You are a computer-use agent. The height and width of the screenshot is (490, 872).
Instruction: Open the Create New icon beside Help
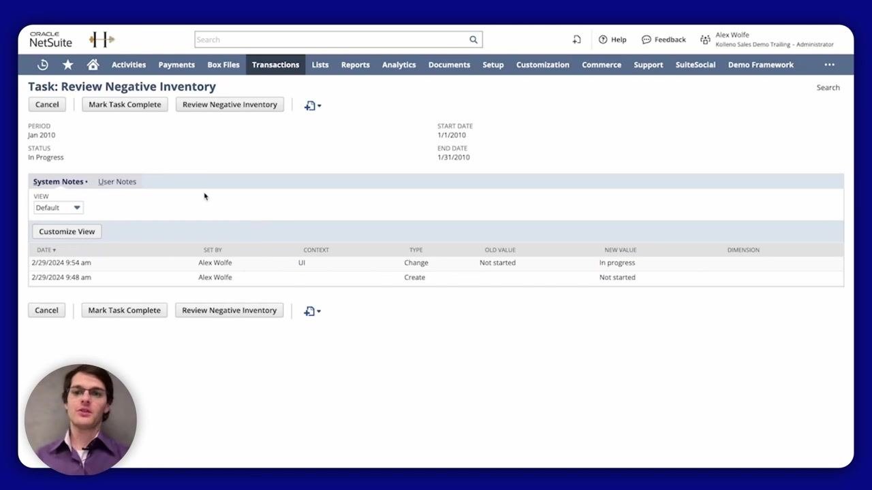(576, 39)
